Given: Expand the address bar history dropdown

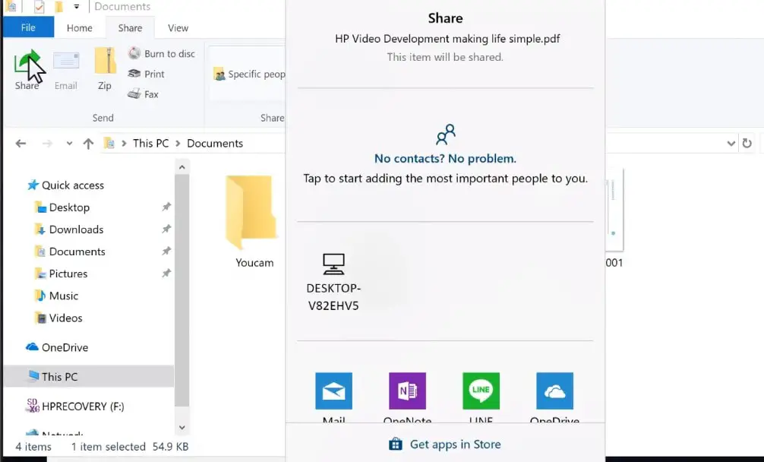Looking at the screenshot, I should [x=731, y=144].
